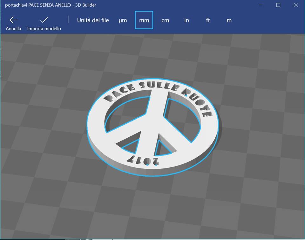Choose cm as the file unit

(165, 20)
